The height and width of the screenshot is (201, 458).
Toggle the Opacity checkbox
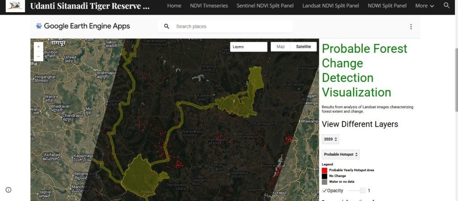click(325, 191)
